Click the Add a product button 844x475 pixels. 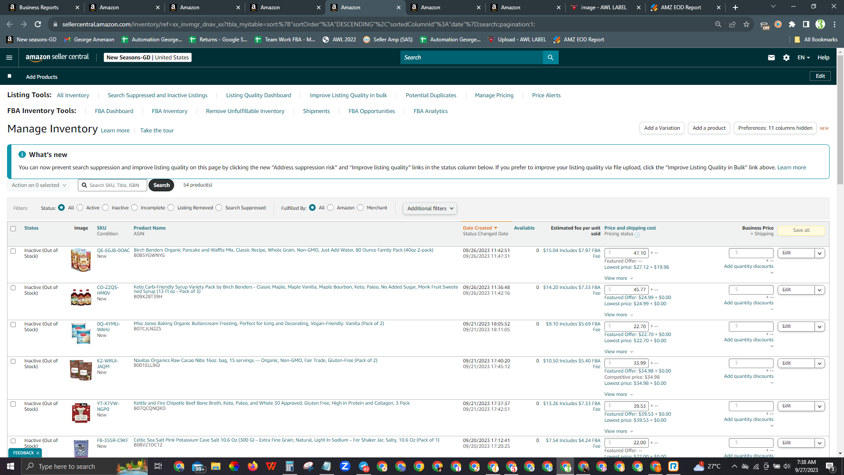point(709,128)
